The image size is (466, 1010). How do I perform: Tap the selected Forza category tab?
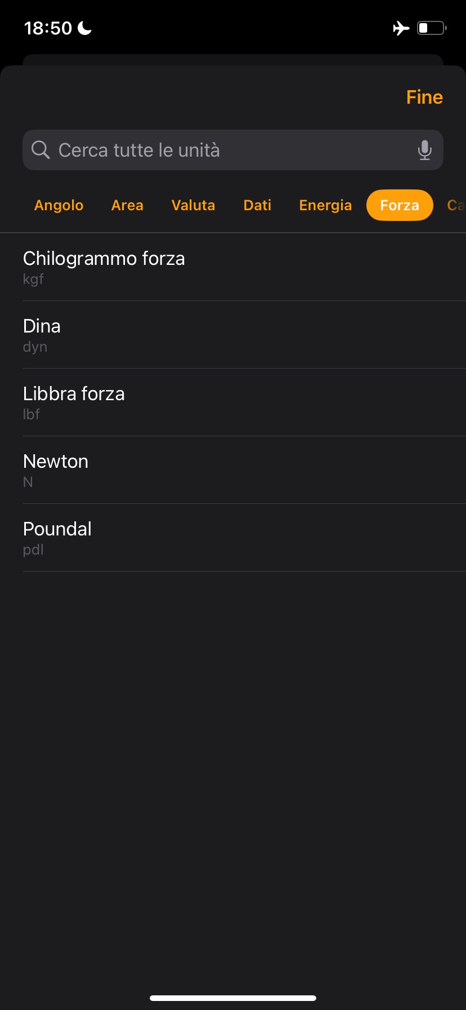400,205
